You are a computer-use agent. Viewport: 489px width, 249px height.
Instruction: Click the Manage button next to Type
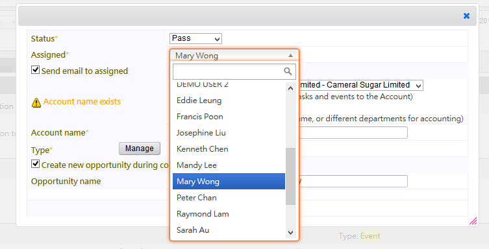[140, 148]
